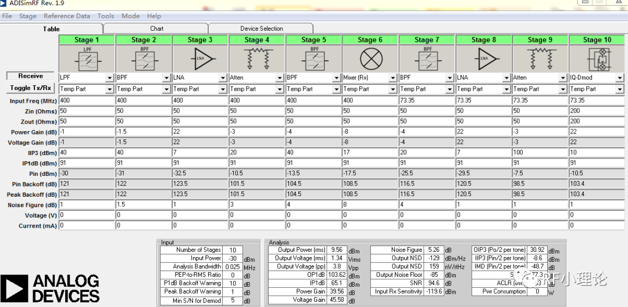628x307 pixels.
Task: Edit the Analysis Bandwidth field
Action: 232,266
